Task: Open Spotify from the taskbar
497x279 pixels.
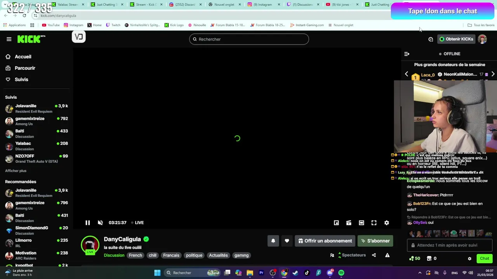Action: point(341,273)
